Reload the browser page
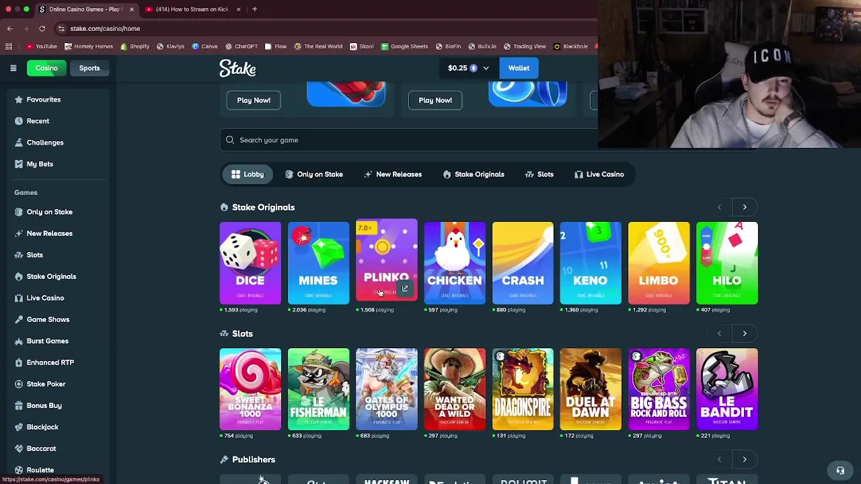The image size is (861, 484). tap(42, 28)
